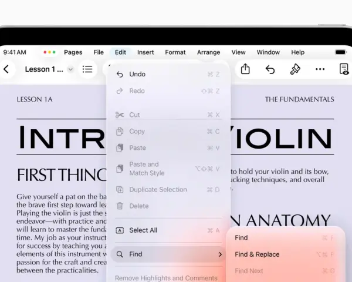Open the File menu
The width and height of the screenshot is (352, 282).
pos(99,52)
